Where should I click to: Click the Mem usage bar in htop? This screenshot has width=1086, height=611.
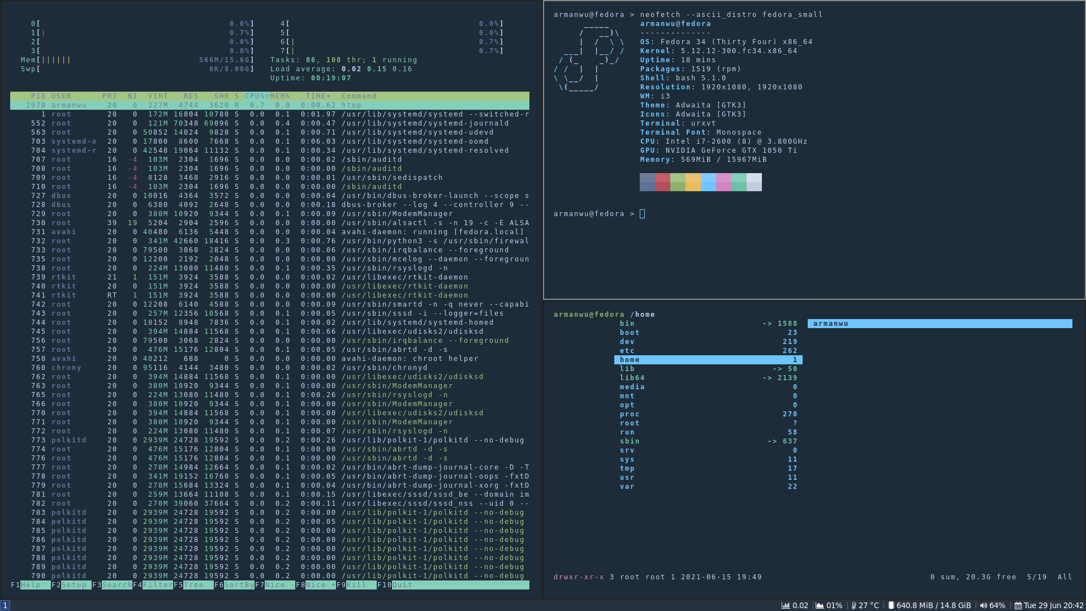click(137, 60)
